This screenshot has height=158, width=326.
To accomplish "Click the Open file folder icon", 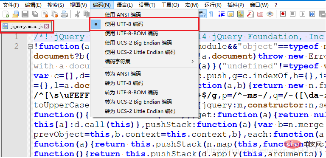I will (x=15, y=14).
